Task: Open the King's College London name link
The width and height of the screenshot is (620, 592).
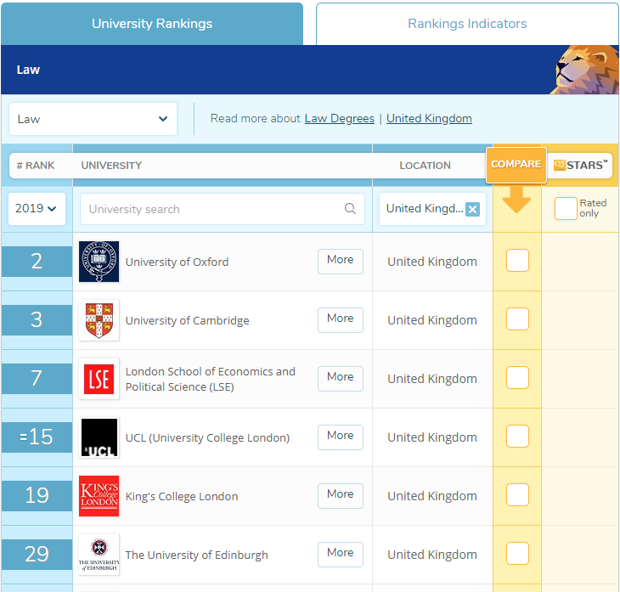Action: [x=182, y=496]
